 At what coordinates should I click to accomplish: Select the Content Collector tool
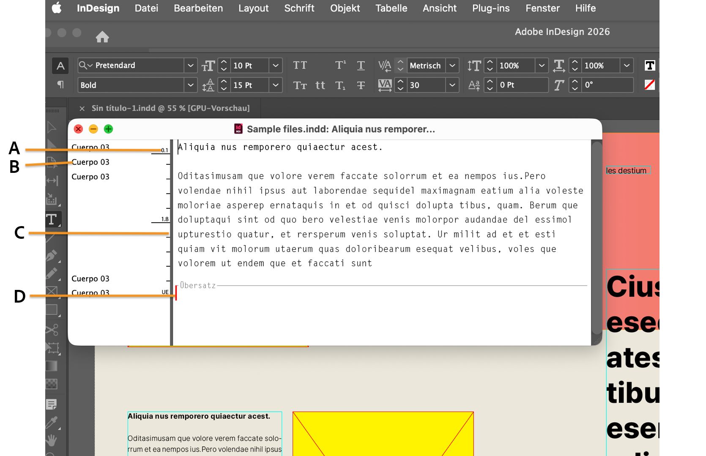52,199
